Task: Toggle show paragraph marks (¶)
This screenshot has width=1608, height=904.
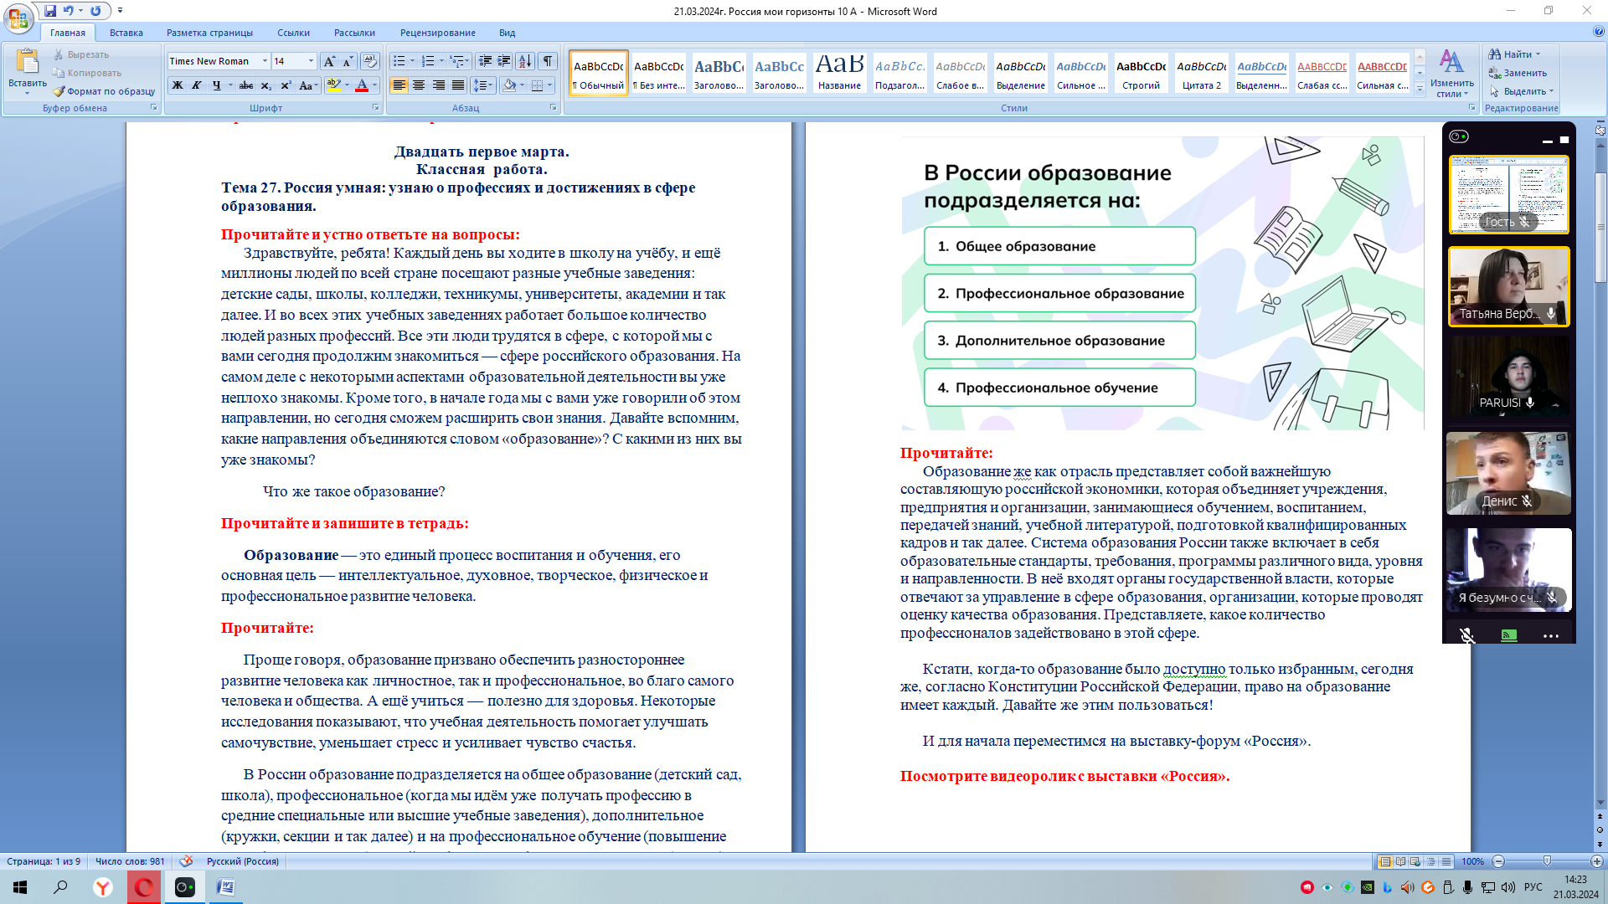Action: (548, 61)
